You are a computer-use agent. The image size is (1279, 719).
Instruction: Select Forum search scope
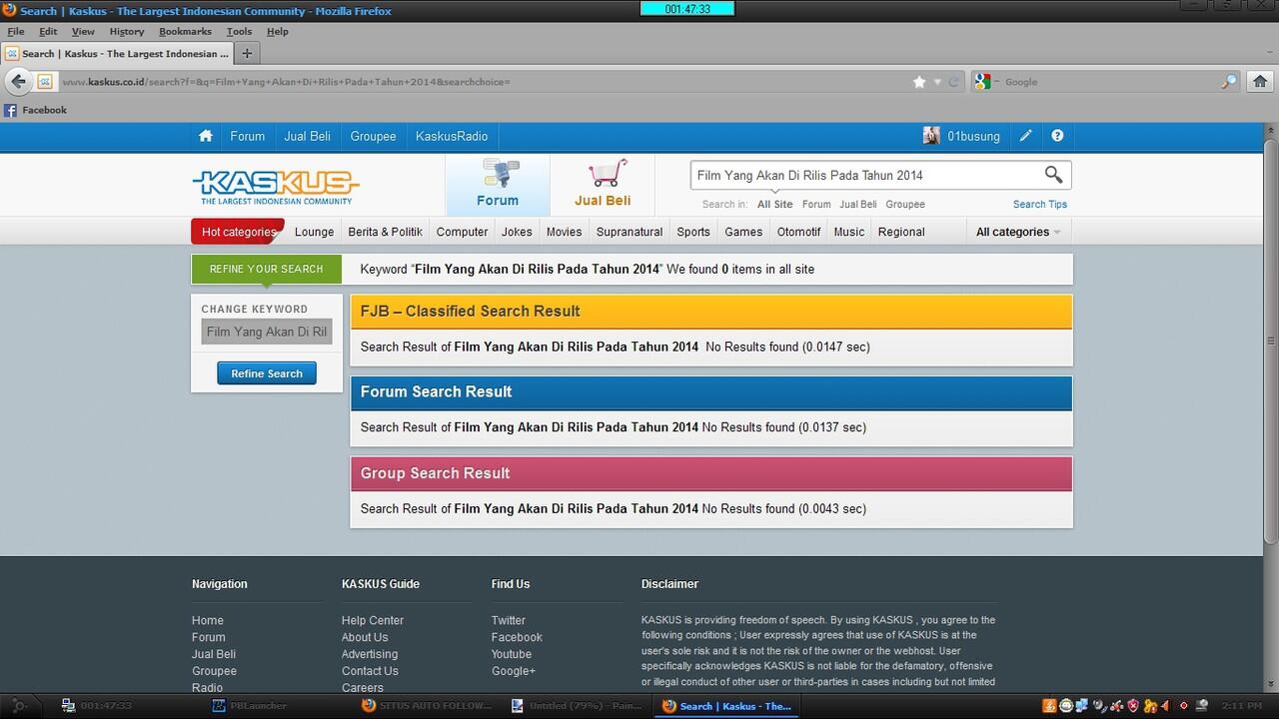coord(816,204)
